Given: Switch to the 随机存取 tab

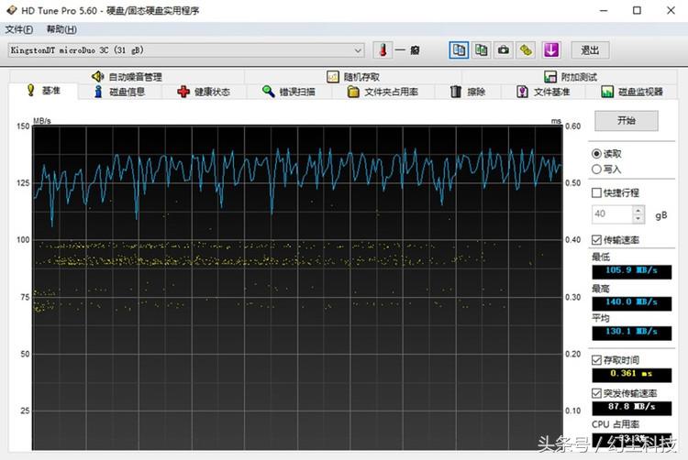Looking at the screenshot, I should pos(353,77).
